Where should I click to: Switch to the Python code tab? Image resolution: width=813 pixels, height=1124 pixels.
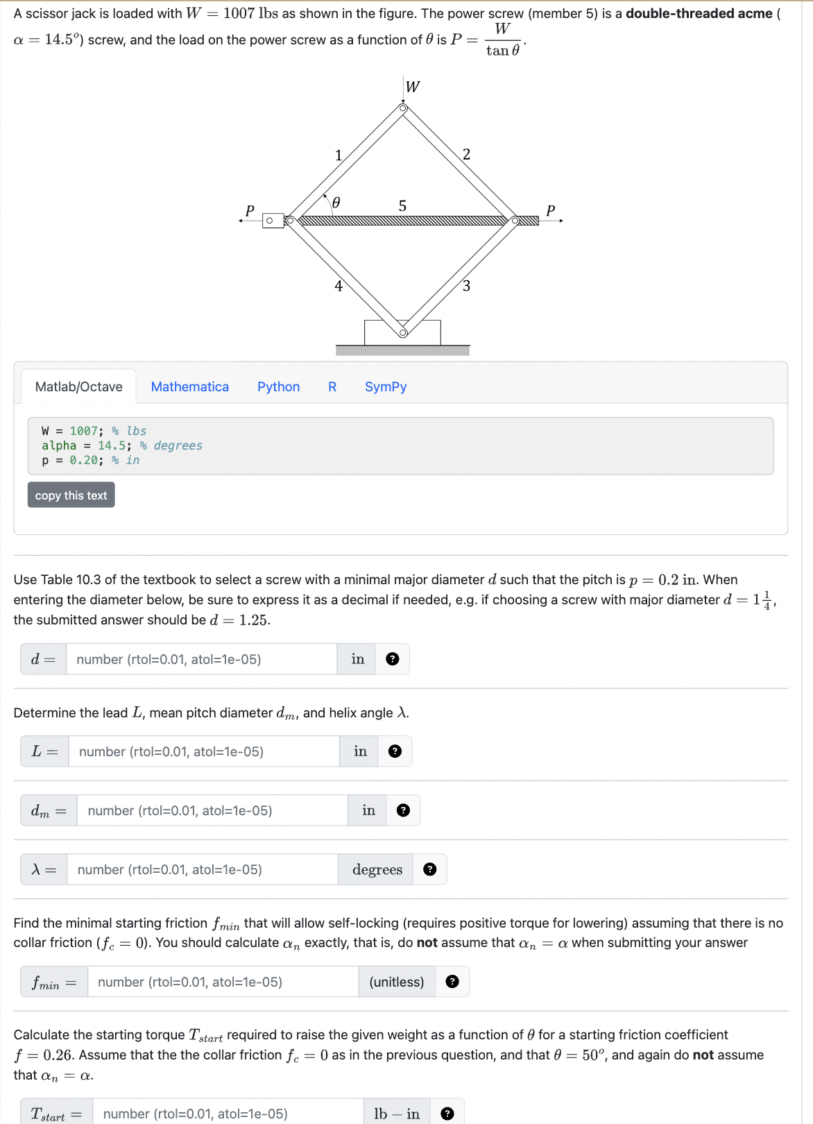(x=278, y=386)
